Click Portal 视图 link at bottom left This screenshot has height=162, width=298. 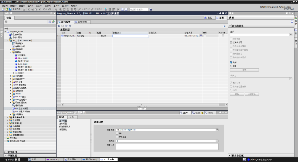click(12, 160)
